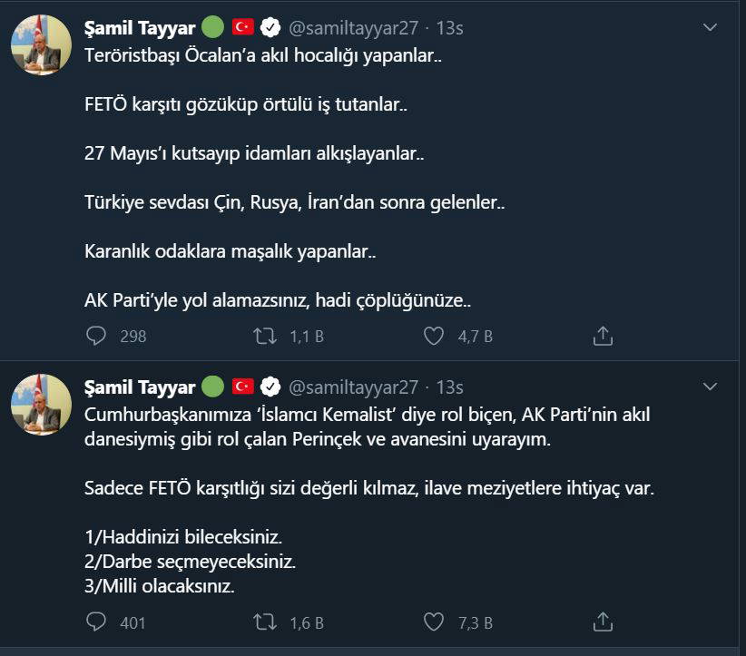Share the second tweet about Perinçek

click(x=603, y=622)
